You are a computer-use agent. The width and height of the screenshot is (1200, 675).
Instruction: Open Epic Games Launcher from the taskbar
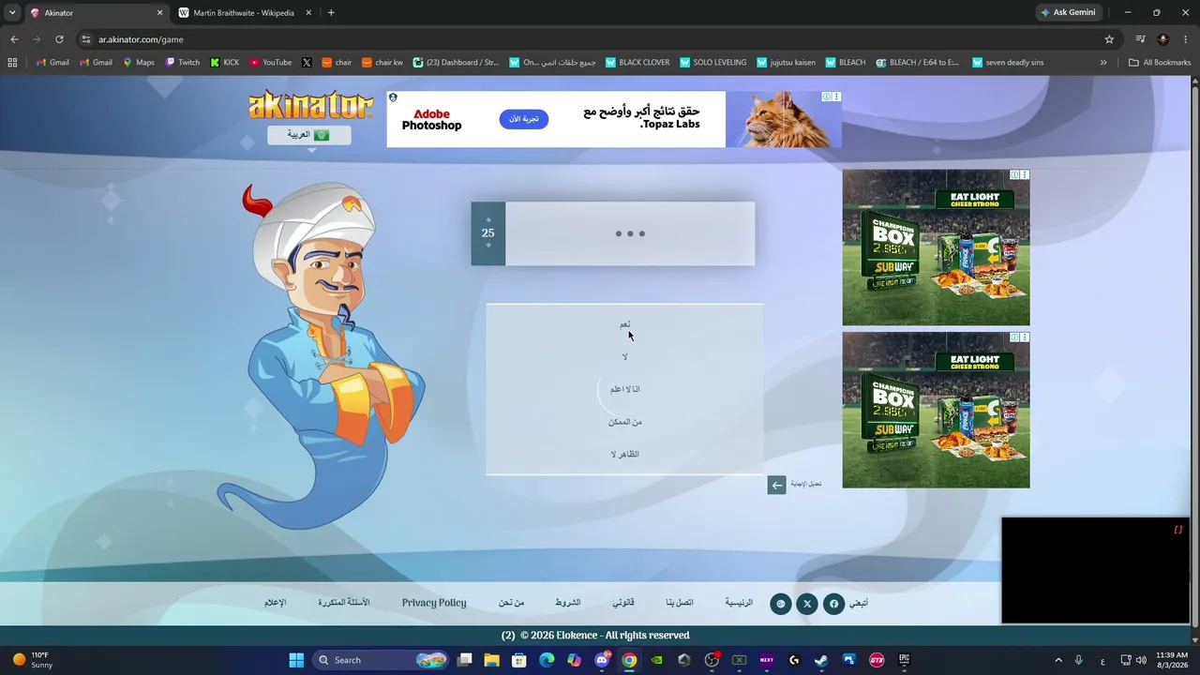(x=904, y=660)
